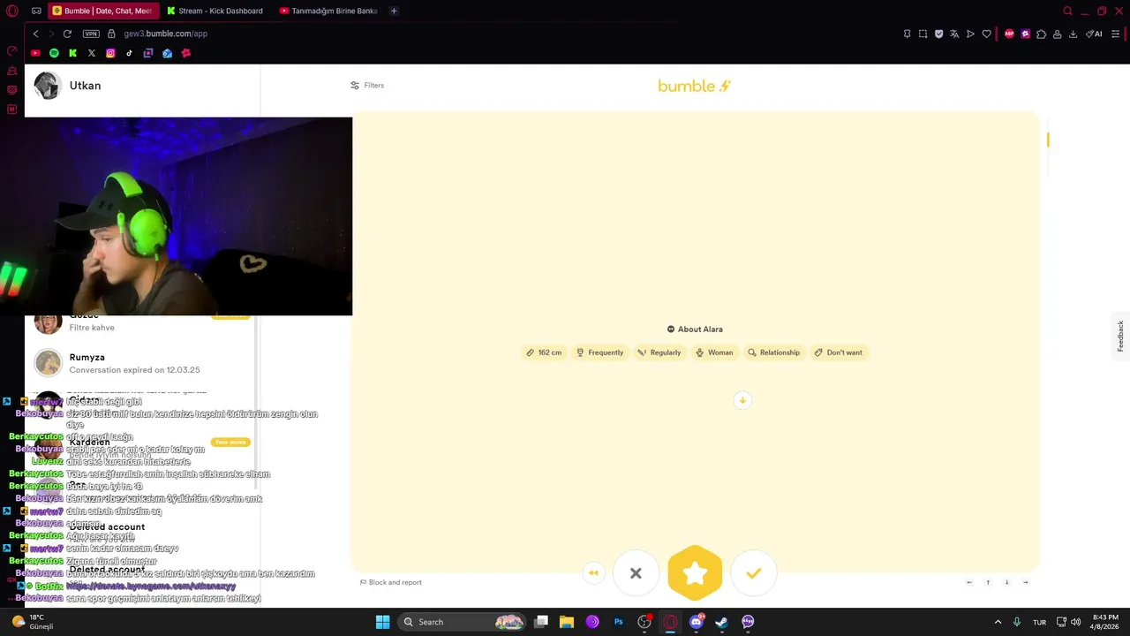This screenshot has width=1130, height=636.
Task: Open the Aria AI button
Action: coord(1094,34)
